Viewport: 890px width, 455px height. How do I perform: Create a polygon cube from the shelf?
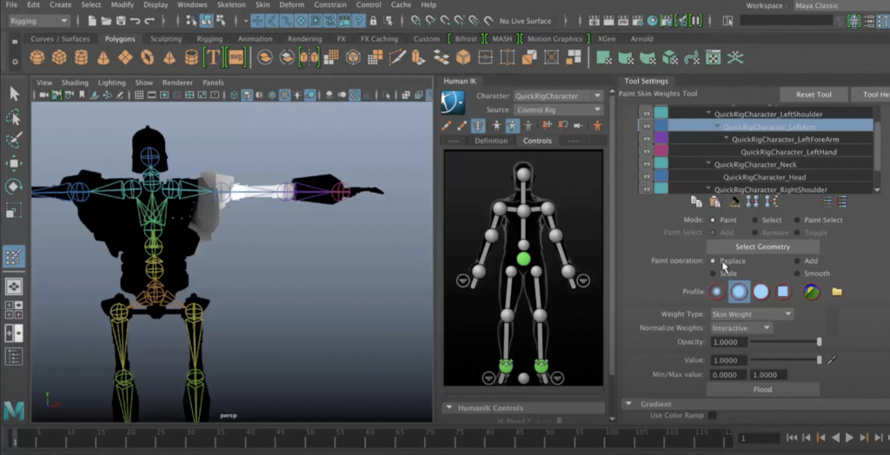[x=59, y=57]
